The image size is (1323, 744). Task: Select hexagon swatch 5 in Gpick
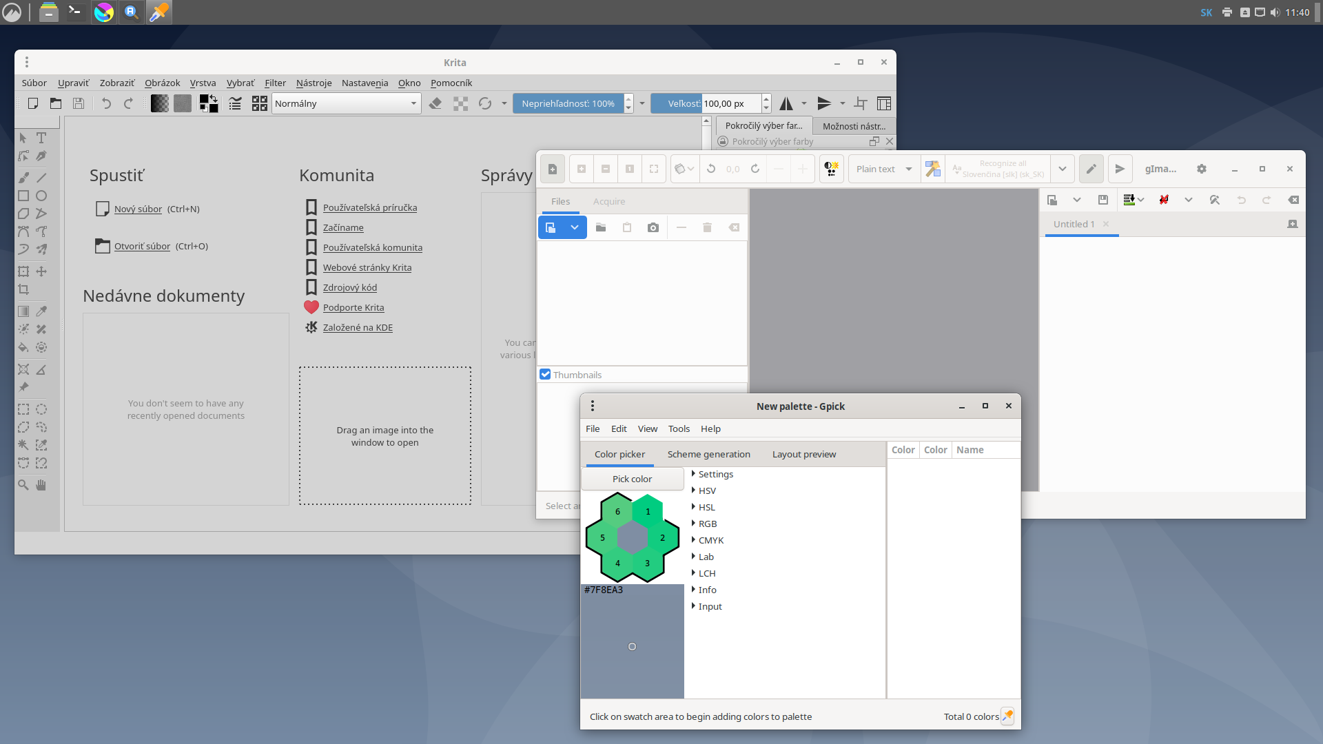tap(602, 537)
